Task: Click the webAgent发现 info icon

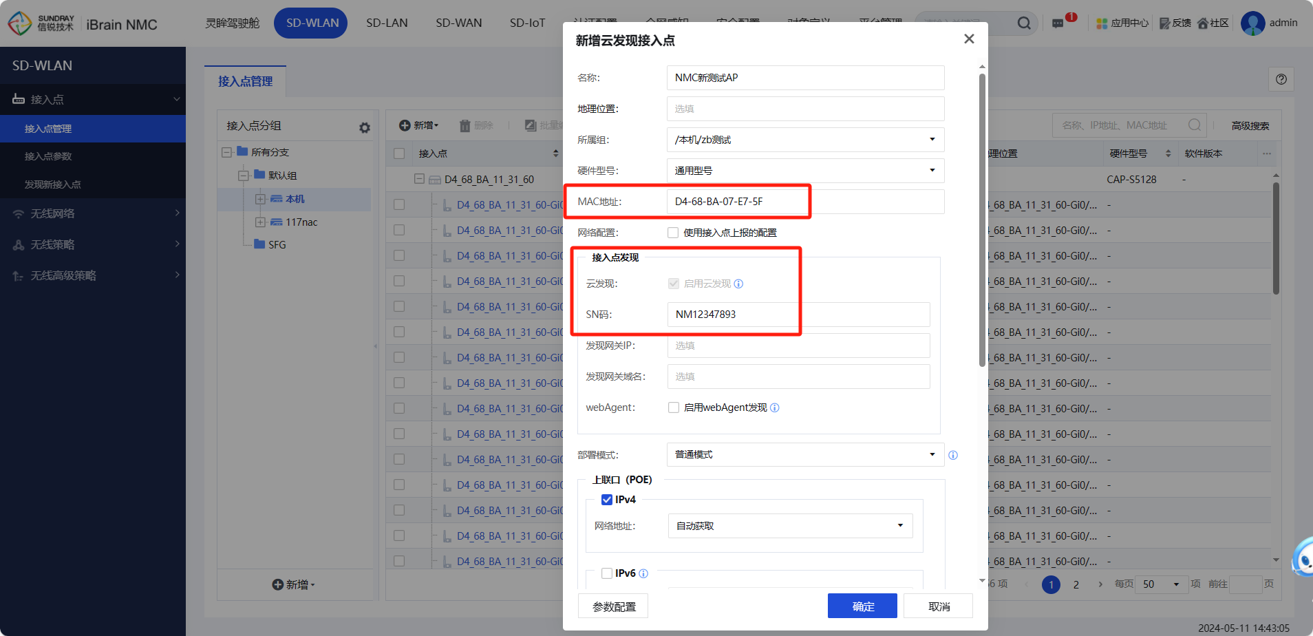Action: [775, 407]
